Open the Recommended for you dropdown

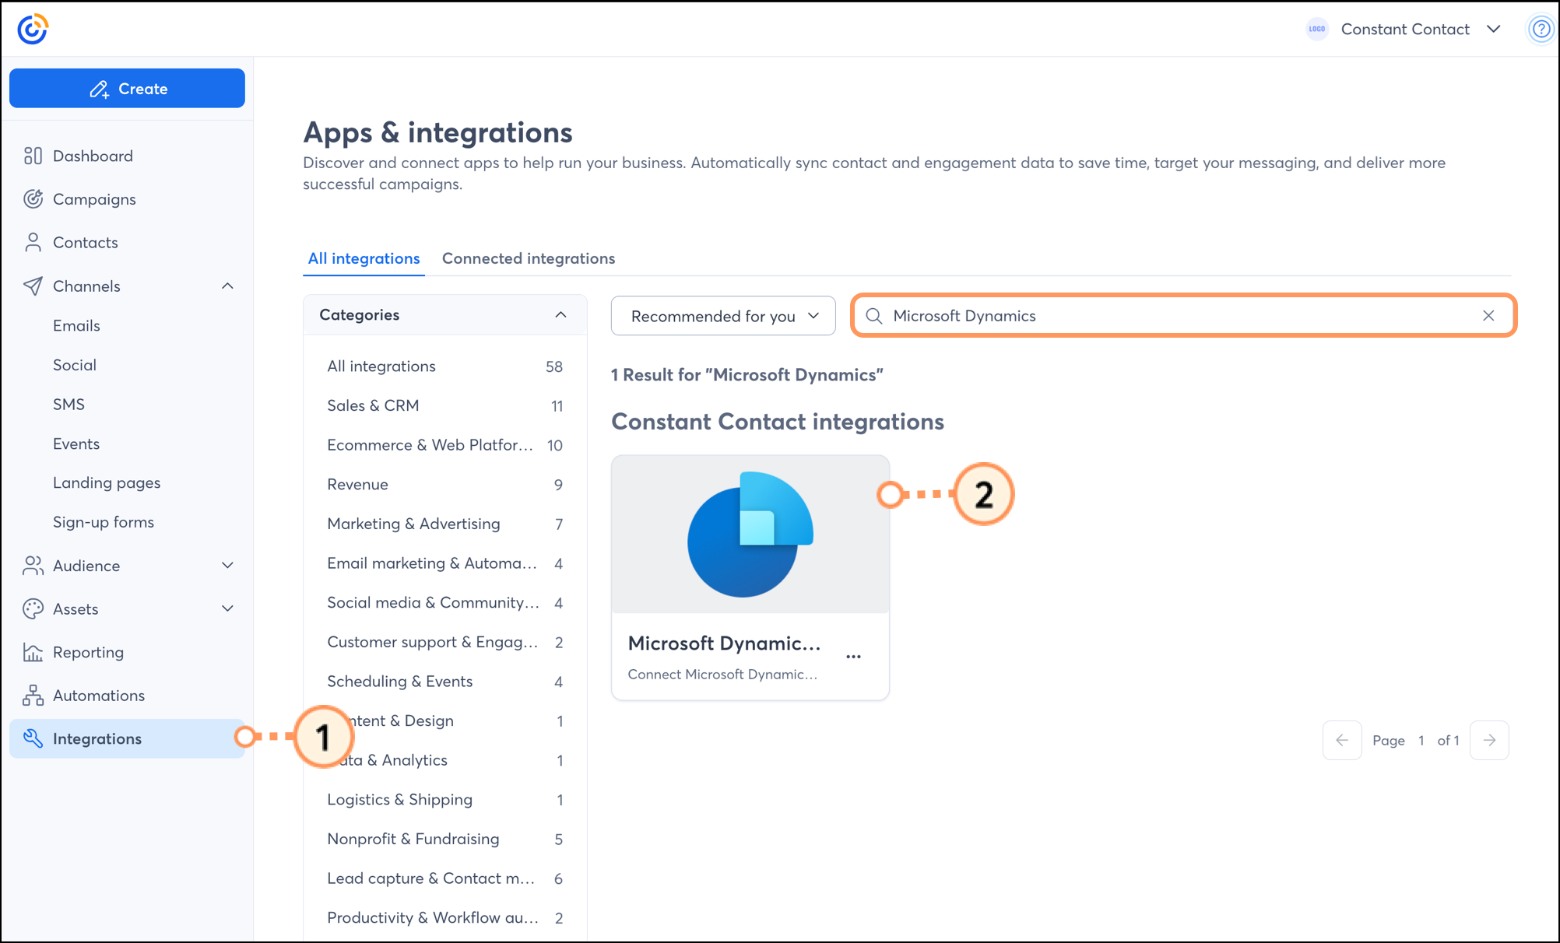723,316
